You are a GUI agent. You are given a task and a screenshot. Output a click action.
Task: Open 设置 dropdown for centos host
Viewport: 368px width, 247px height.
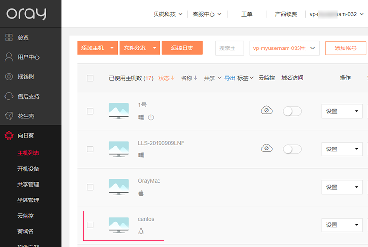[x=342, y=225]
